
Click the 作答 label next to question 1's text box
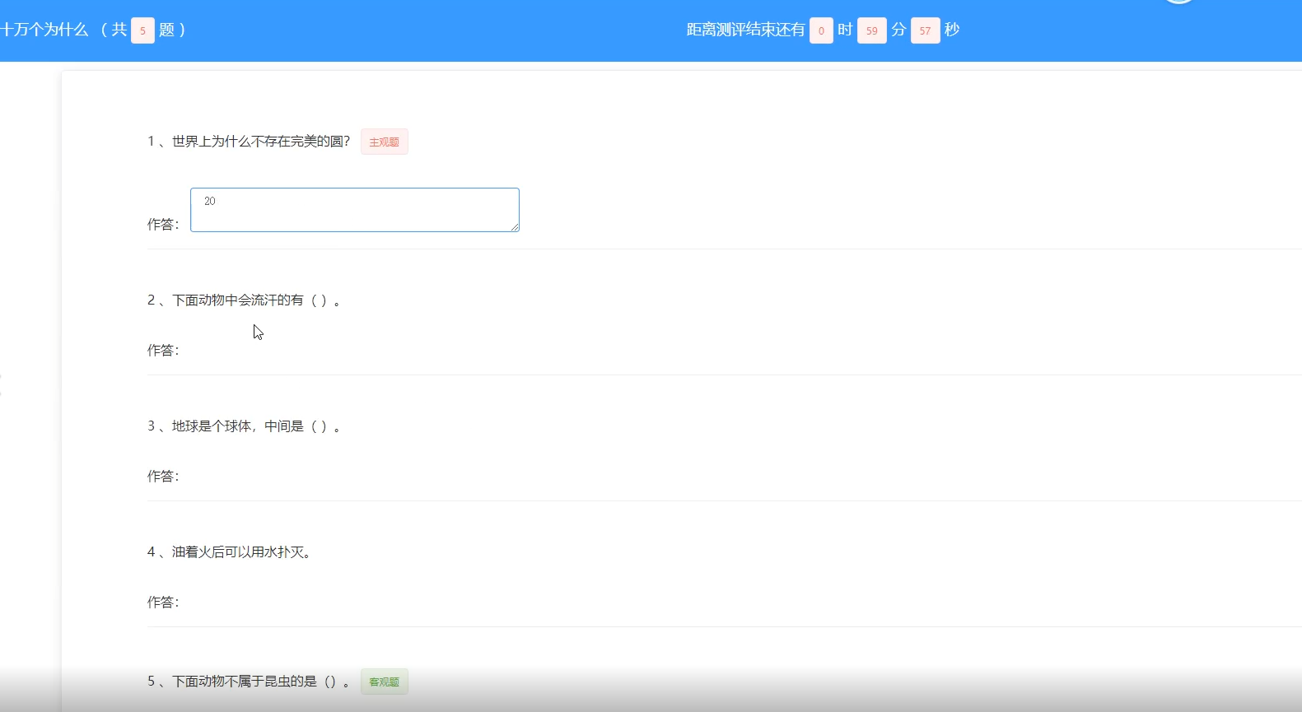tap(163, 225)
